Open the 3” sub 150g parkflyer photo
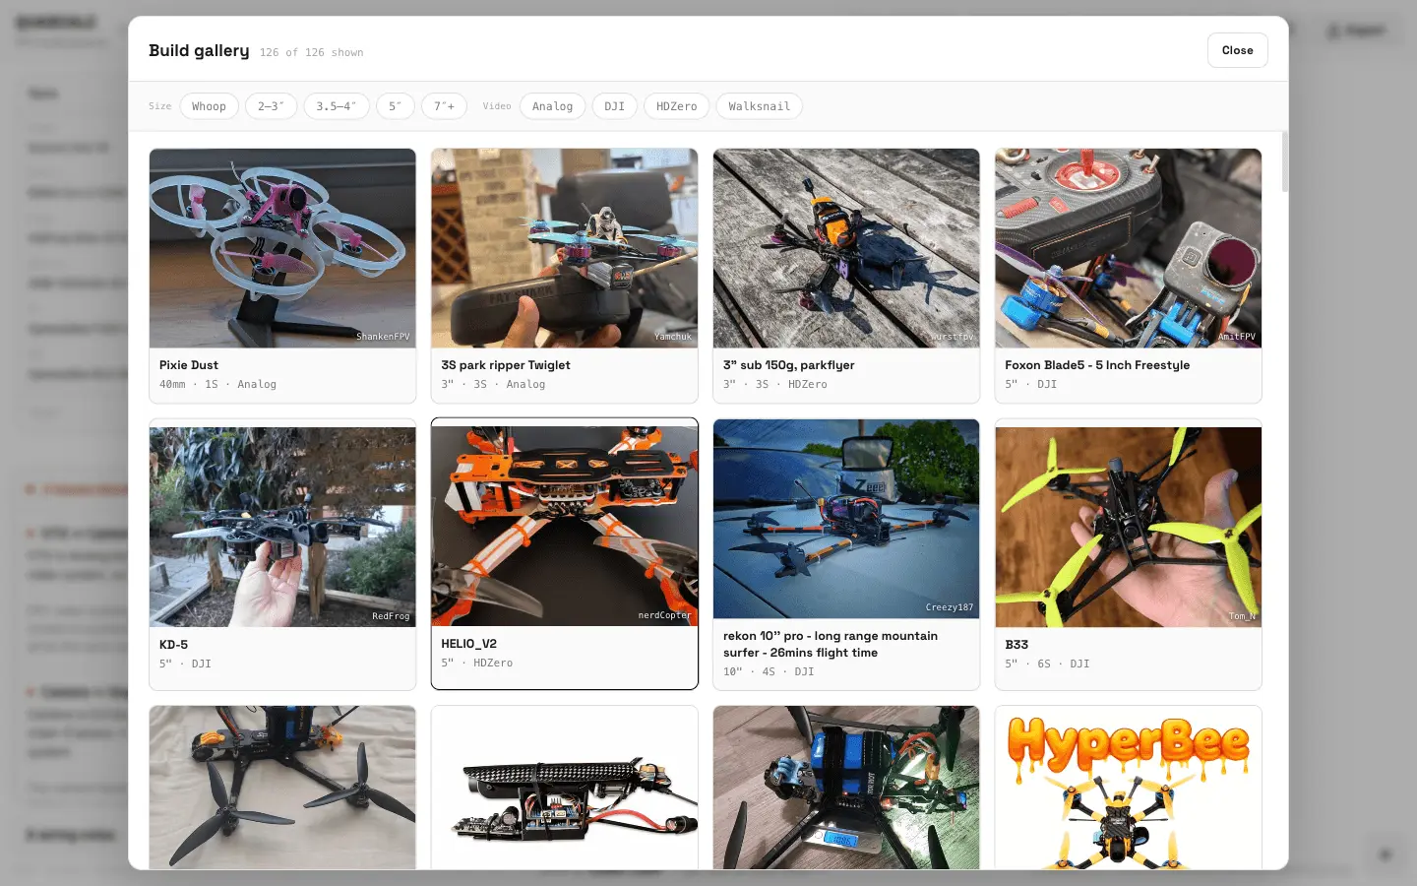This screenshot has width=1417, height=886. click(x=846, y=248)
